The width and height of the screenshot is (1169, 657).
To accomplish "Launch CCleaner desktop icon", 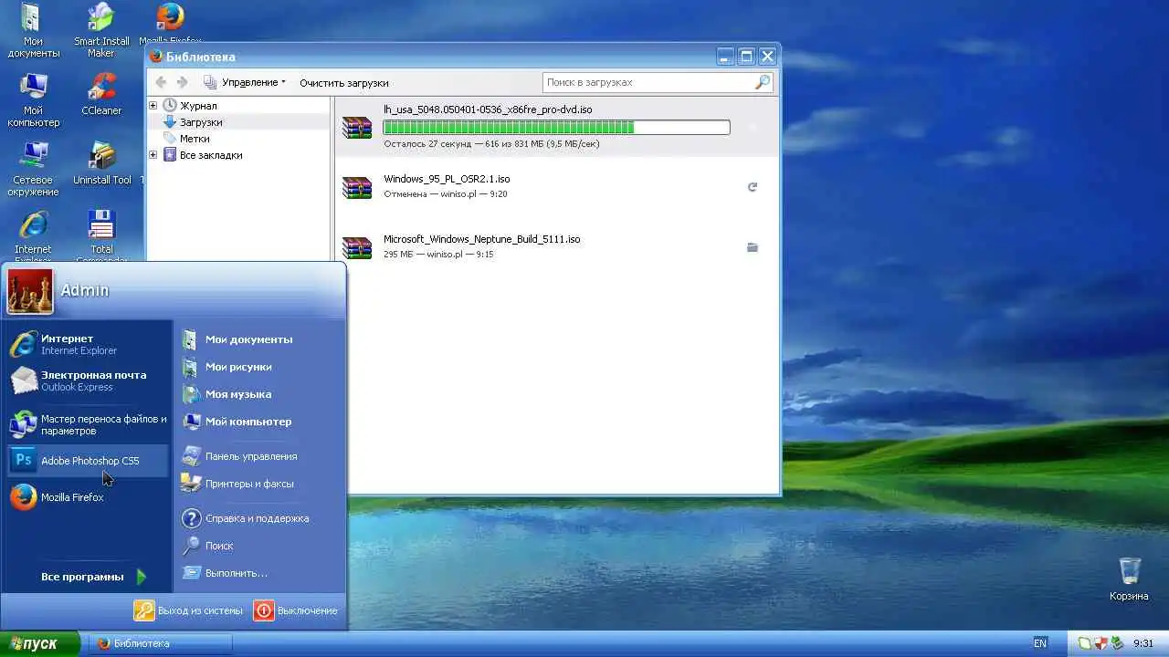I will pos(101,95).
